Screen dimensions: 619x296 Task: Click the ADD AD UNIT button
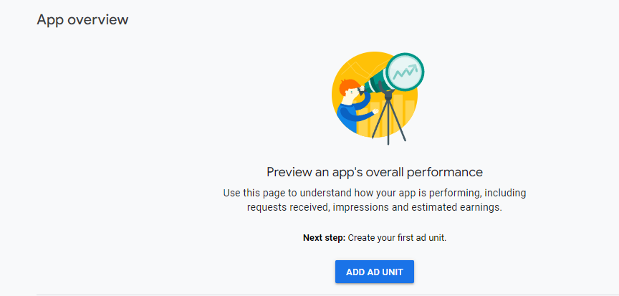coord(374,272)
